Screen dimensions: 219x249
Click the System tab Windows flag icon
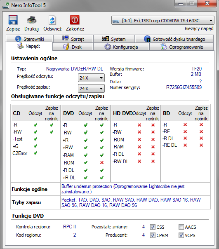pos(105,39)
